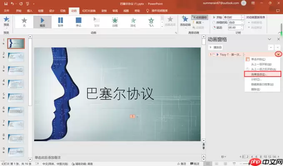The height and width of the screenshot is (166, 283).
Task: Open the animation dialog launcher in 动画 group
Action: (176, 33)
